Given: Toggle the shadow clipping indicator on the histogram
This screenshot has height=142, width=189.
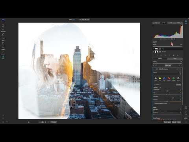Looking at the screenshot, I should pos(154,25).
